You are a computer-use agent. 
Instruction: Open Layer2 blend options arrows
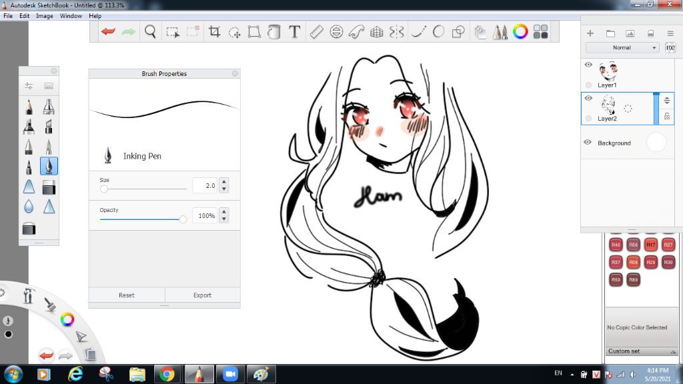(667, 101)
